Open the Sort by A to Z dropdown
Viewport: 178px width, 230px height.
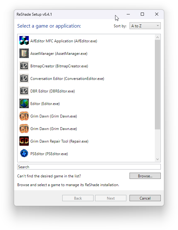pyautogui.click(x=145, y=26)
